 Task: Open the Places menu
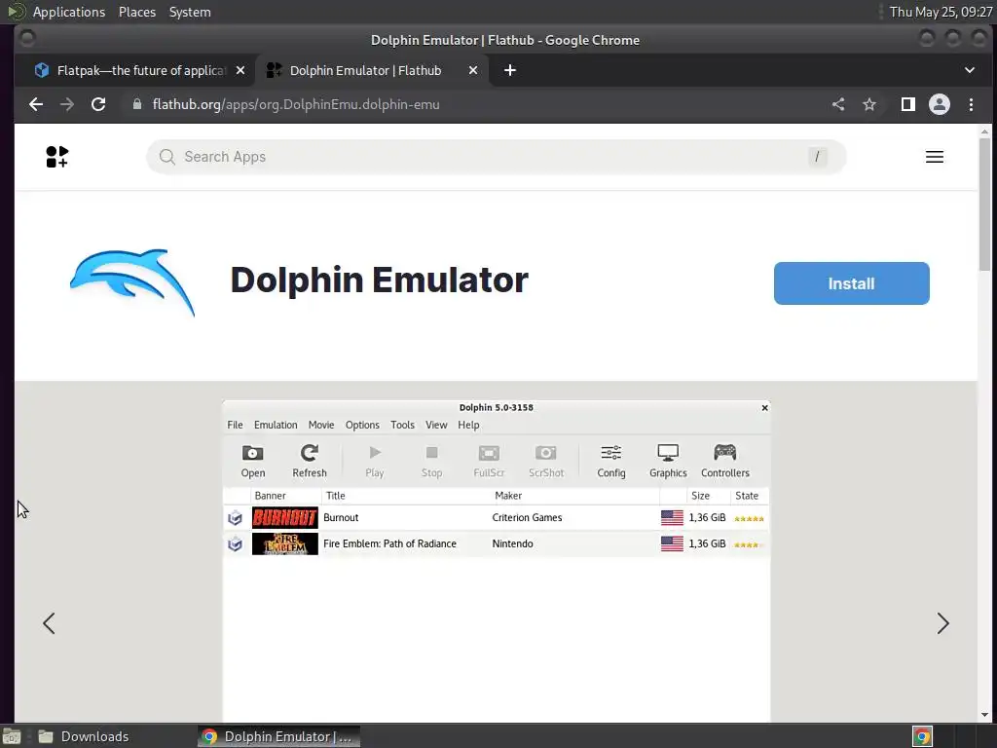137,12
